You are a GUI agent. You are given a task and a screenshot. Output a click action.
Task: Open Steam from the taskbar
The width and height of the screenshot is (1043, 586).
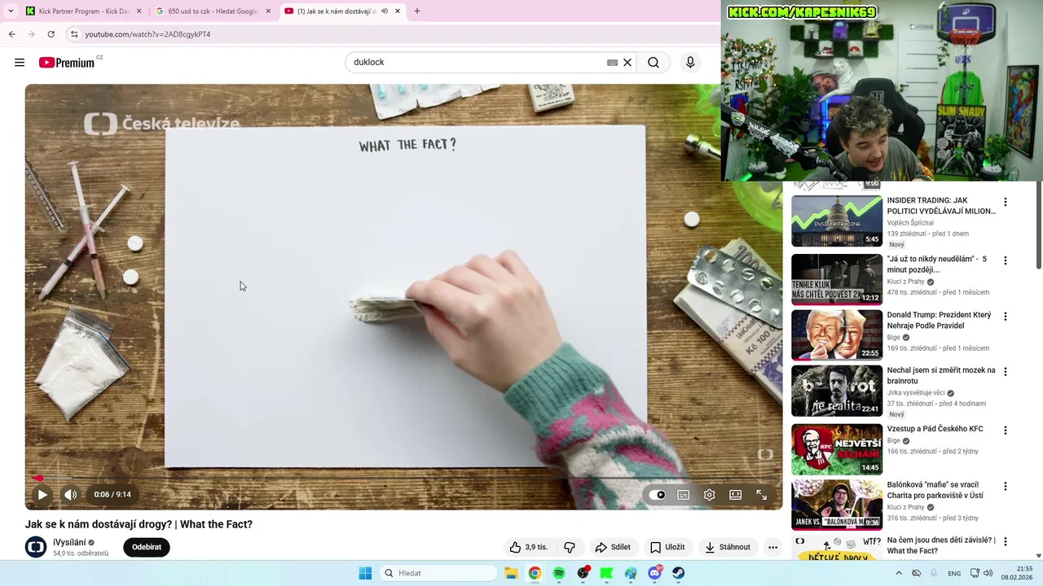[679, 573]
